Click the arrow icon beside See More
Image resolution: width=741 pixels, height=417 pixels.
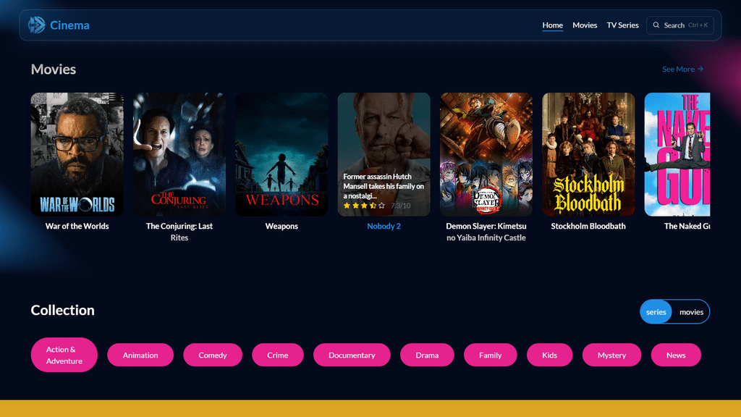[x=700, y=69]
